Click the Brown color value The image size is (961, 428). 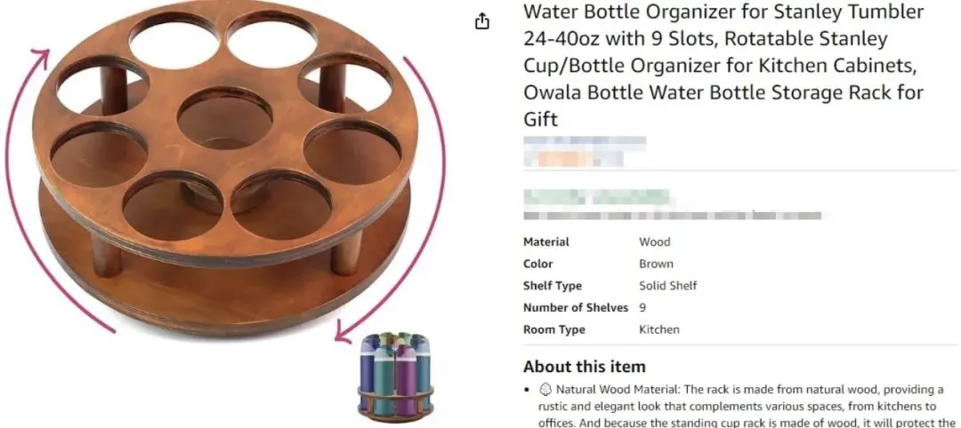click(656, 264)
